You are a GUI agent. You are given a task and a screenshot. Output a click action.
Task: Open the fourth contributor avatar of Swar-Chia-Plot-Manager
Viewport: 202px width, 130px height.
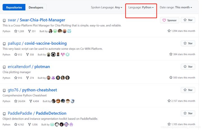click(x=65, y=31)
